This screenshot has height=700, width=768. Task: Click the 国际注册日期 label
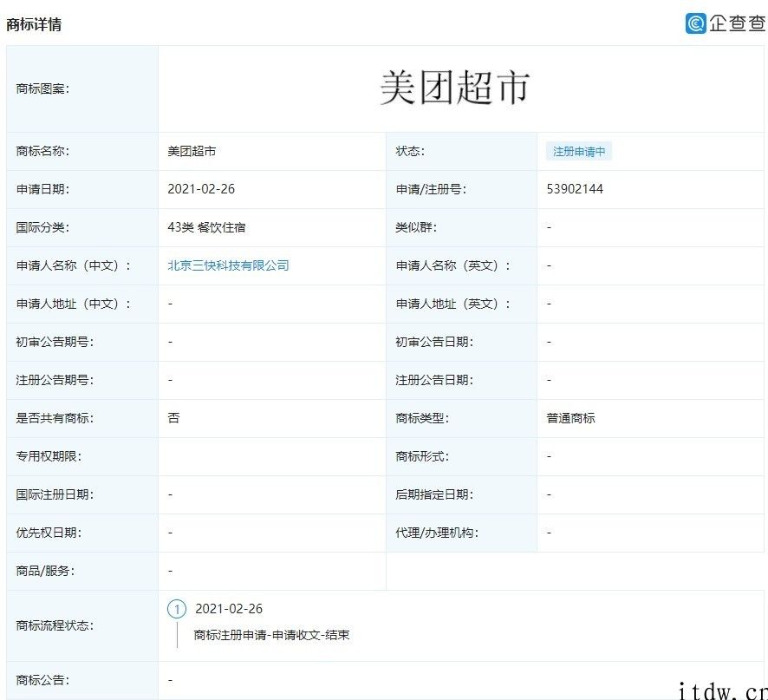tap(55, 494)
